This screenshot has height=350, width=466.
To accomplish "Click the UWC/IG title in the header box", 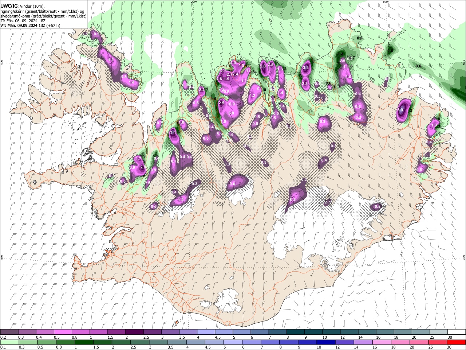I will [9, 6].
